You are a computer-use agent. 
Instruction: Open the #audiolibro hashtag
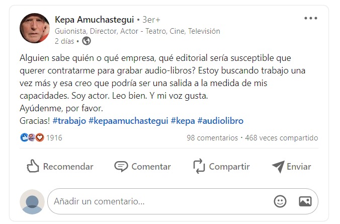point(220,121)
